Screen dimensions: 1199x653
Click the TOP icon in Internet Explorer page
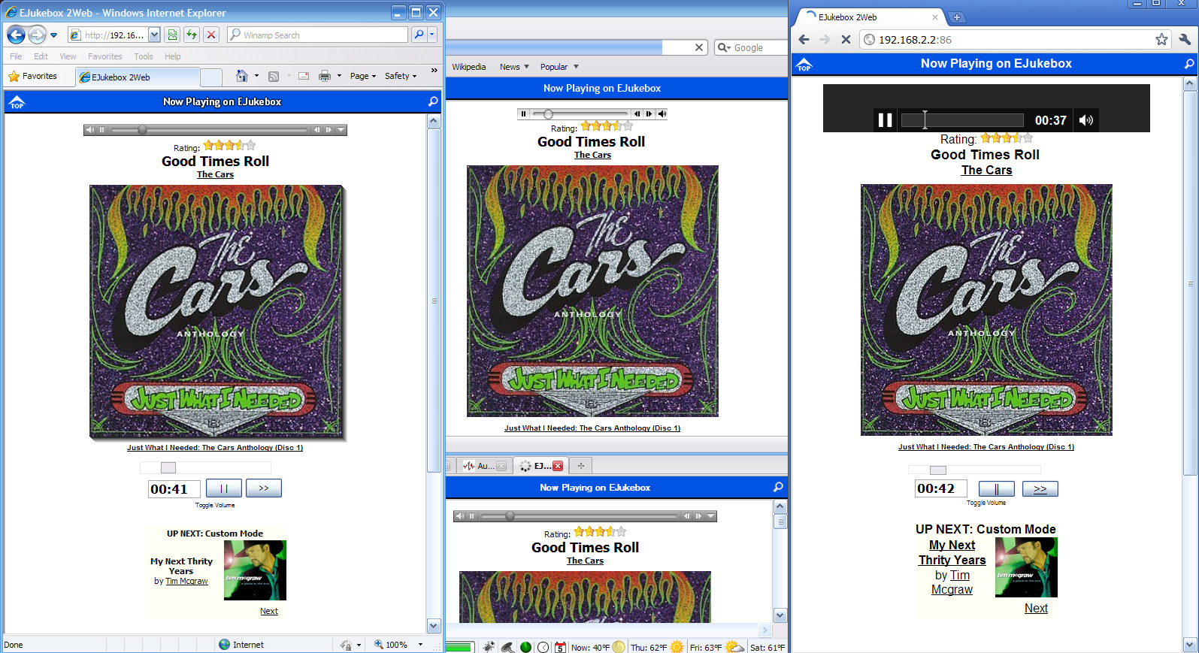(17, 102)
